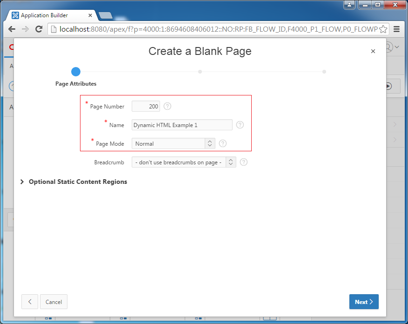Open help for the Name field

coord(240,125)
